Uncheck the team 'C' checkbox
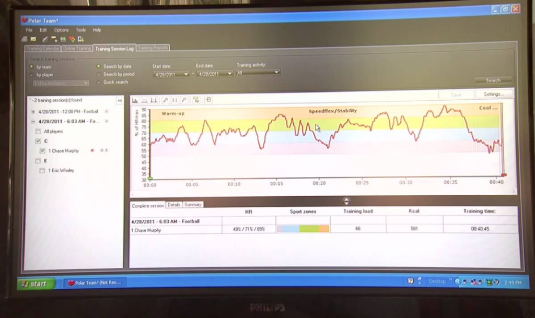Screen dimensions: 535x318 pos(38,141)
